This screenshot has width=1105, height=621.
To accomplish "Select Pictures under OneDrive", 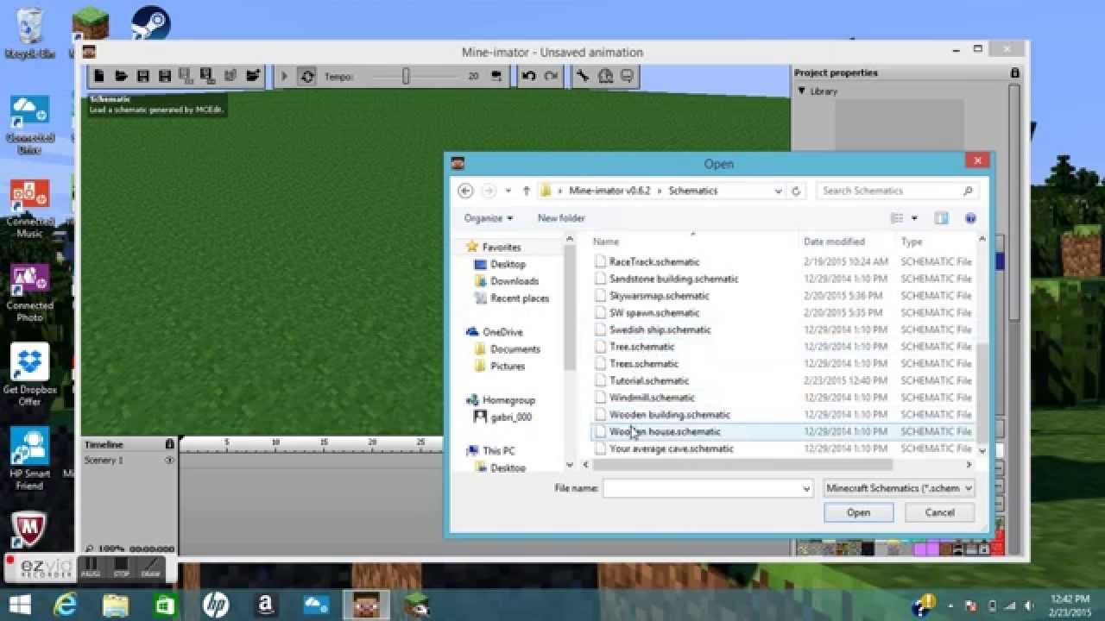I will [x=508, y=366].
